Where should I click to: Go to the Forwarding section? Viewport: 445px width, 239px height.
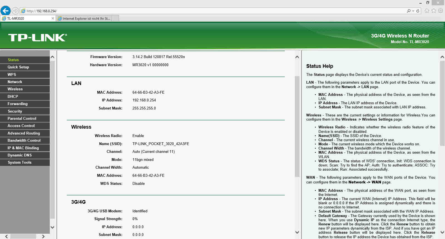click(25, 104)
